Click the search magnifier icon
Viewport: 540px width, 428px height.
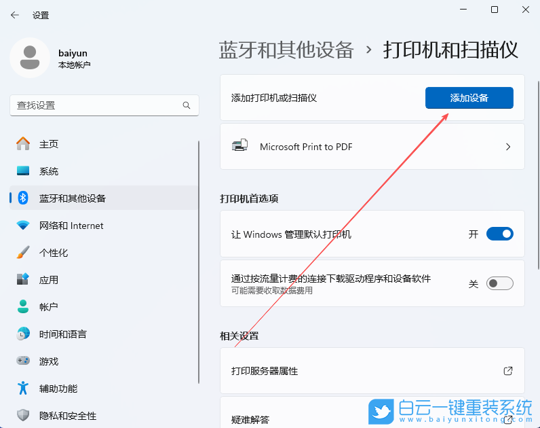coord(187,105)
